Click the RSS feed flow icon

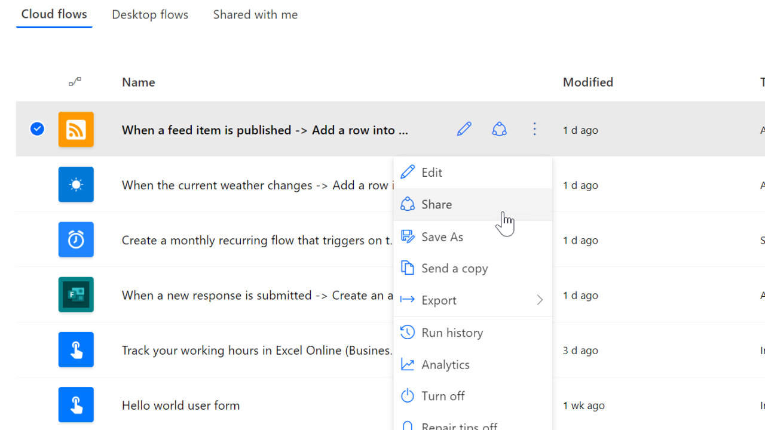point(76,130)
